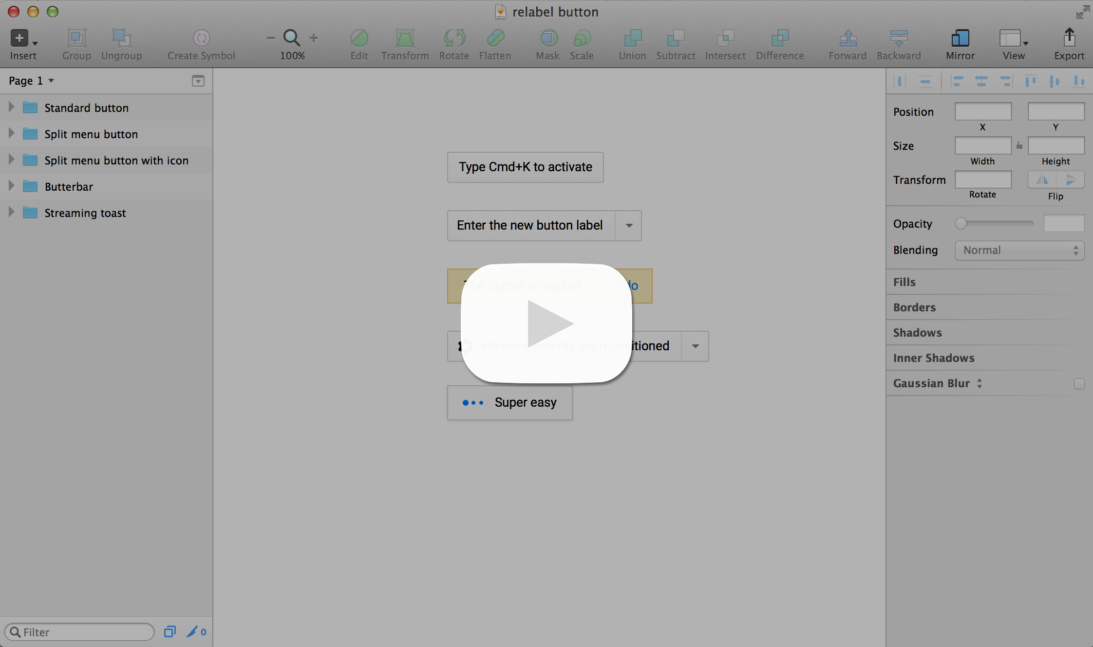Click the layer pages icon beside Filter
The image size is (1093, 647).
click(170, 631)
